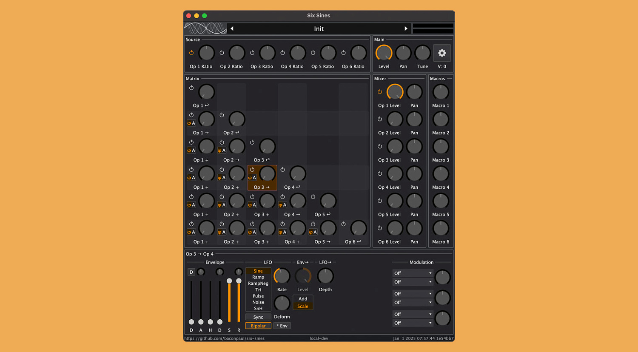The height and width of the screenshot is (352, 638).
Task: Enable Op 3 Level power in Mixer
Action: (380, 146)
